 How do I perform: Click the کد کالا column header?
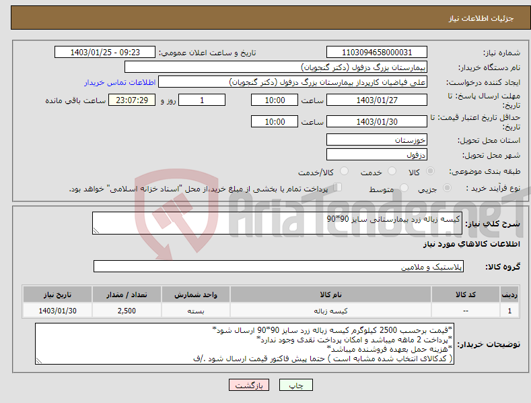click(466, 294)
